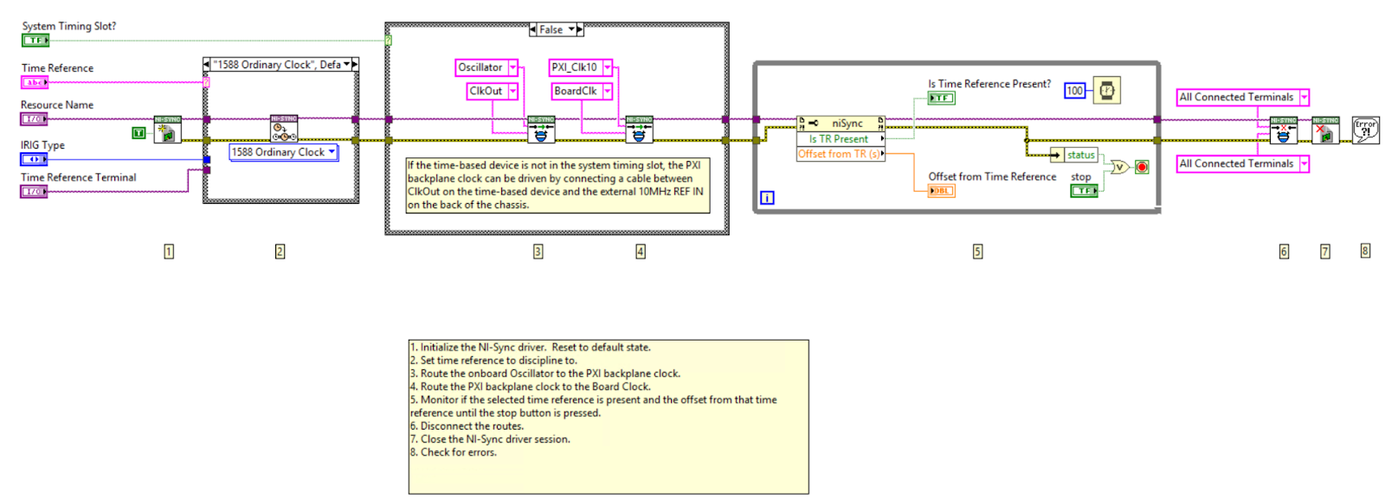This screenshot has height=498, width=1385.
Task: Click the Is TR Present property item
Action: (x=840, y=139)
